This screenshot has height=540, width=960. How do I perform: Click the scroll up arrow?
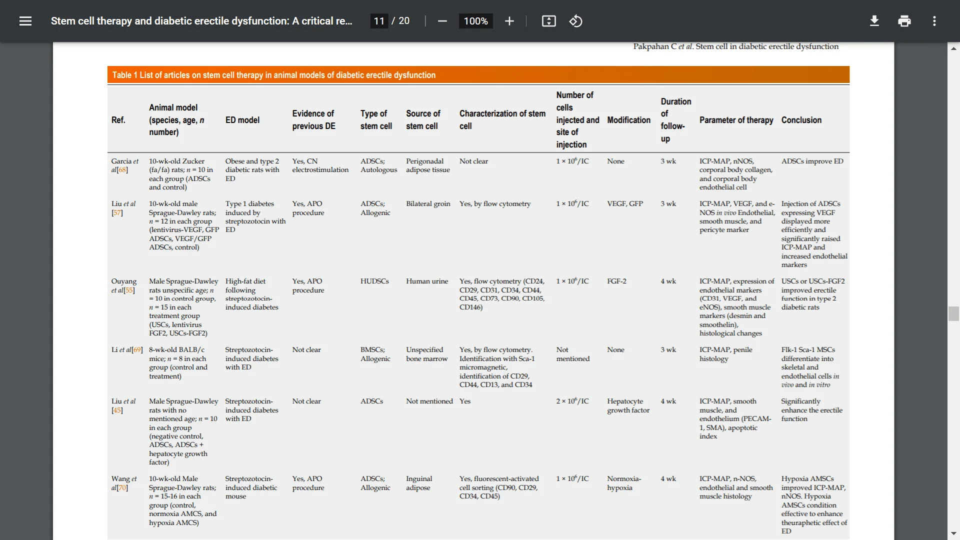click(953, 48)
